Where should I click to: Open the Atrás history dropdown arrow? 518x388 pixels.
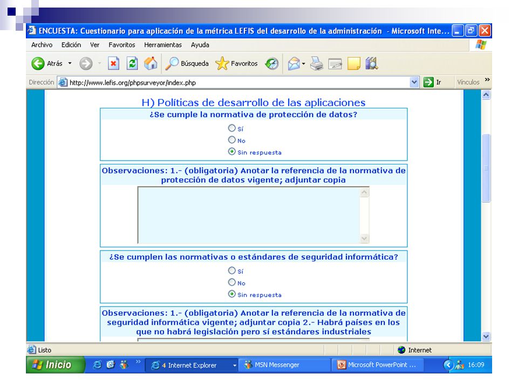coord(70,64)
